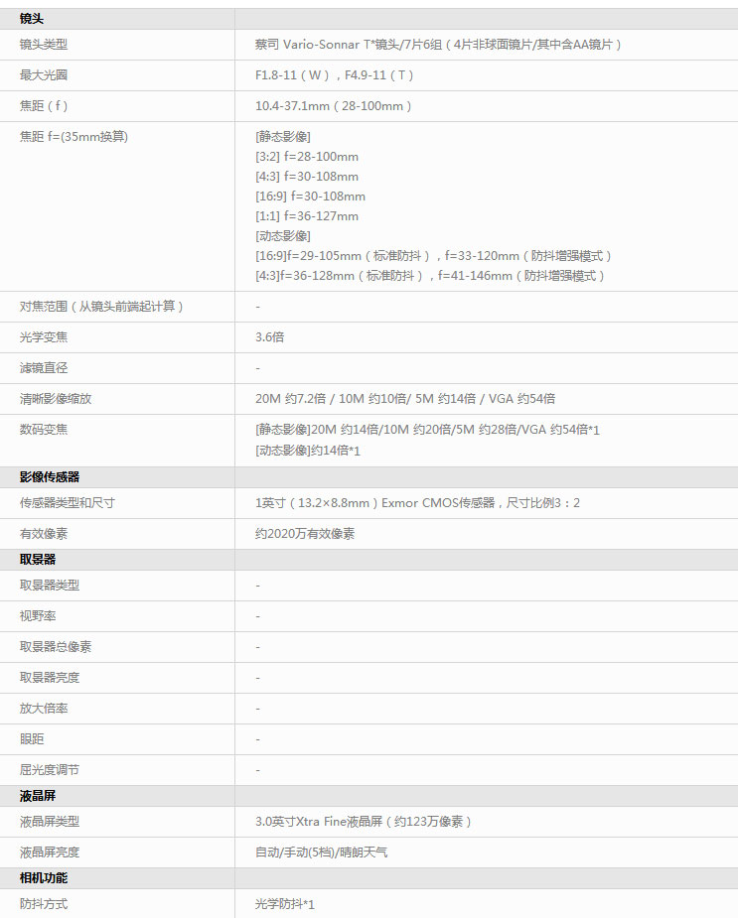Click the 屈光度调节 row label
Image resolution: width=738 pixels, height=918 pixels.
point(50,770)
